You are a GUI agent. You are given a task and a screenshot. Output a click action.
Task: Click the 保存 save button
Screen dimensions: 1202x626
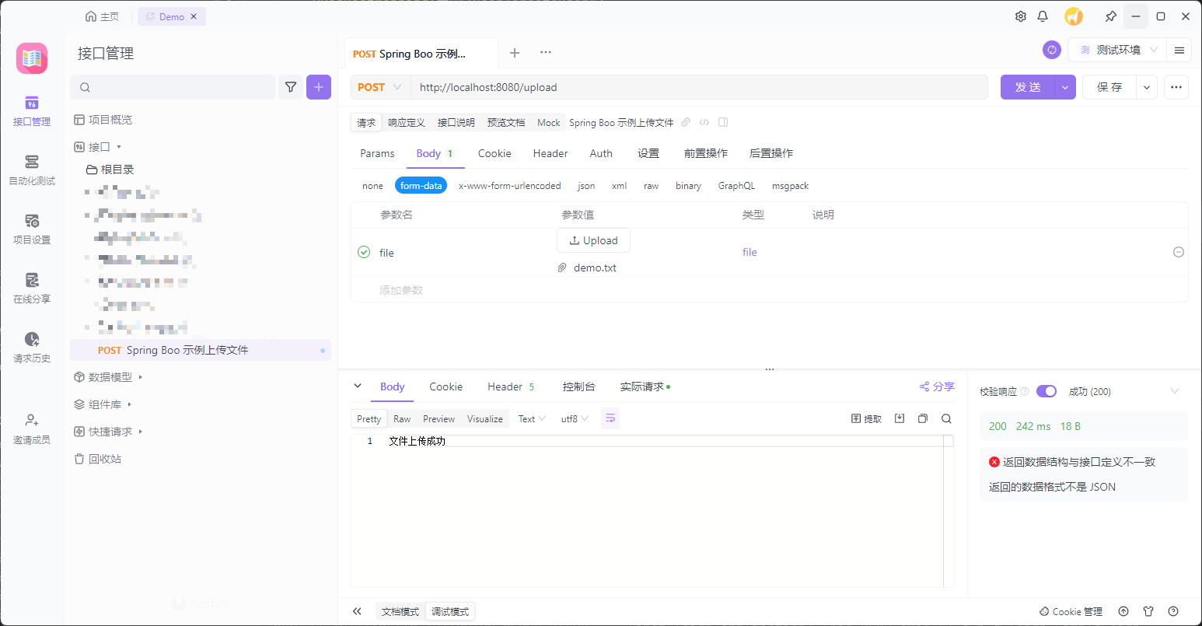1109,87
